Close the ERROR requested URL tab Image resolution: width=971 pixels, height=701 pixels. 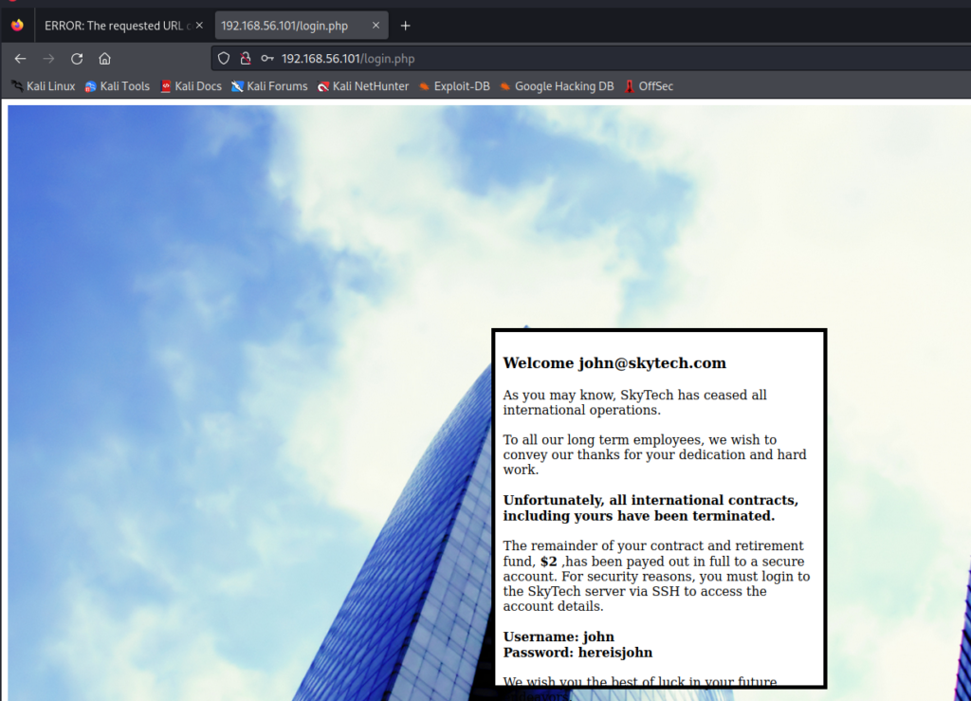199,26
